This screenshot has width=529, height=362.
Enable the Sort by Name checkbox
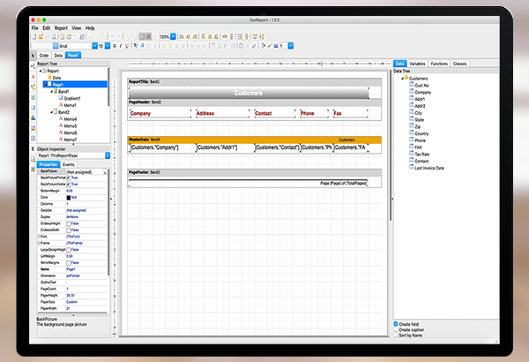[396, 336]
